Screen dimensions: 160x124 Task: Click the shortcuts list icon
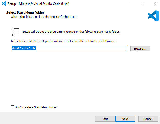pos(15,32)
